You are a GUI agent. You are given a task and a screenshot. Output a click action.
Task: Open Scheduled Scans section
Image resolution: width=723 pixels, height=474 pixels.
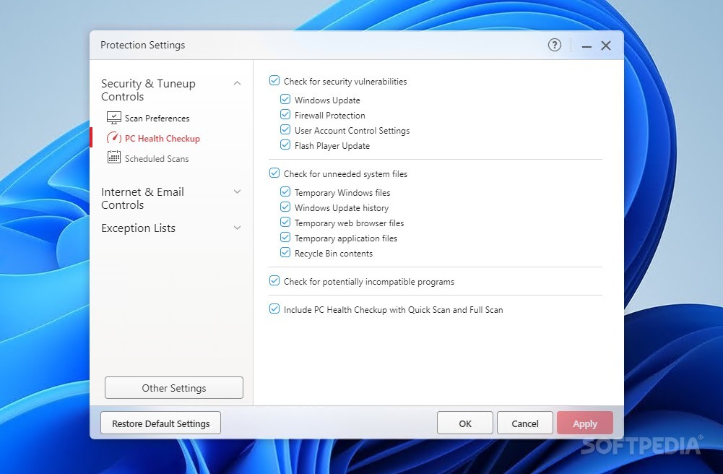point(157,159)
